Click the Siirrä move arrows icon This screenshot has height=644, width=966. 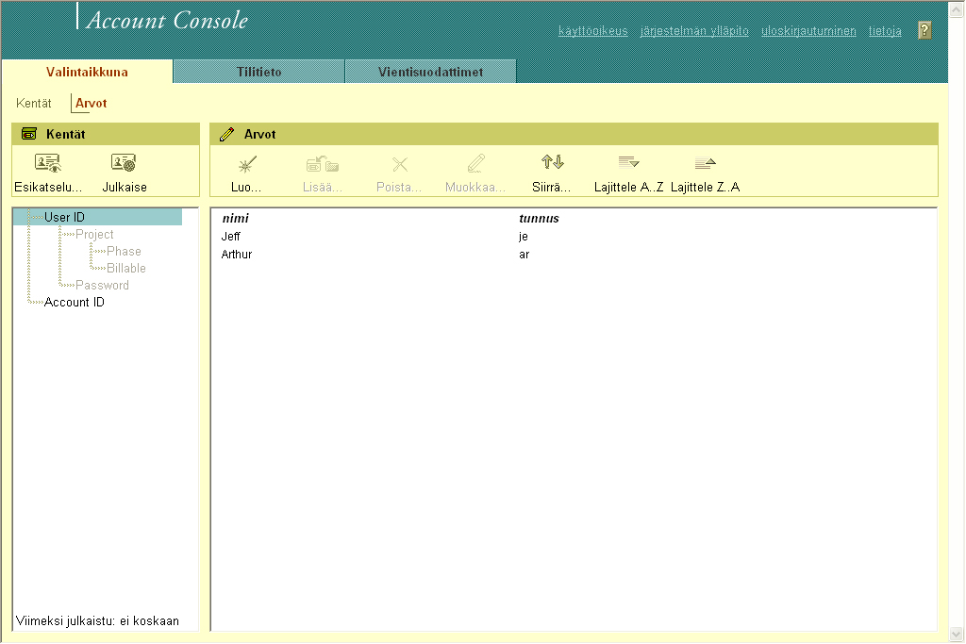pos(552,163)
